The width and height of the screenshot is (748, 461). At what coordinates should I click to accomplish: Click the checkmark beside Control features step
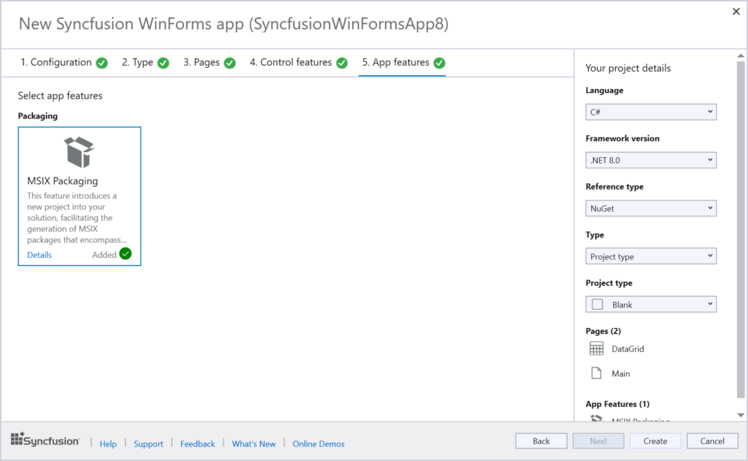click(x=341, y=62)
